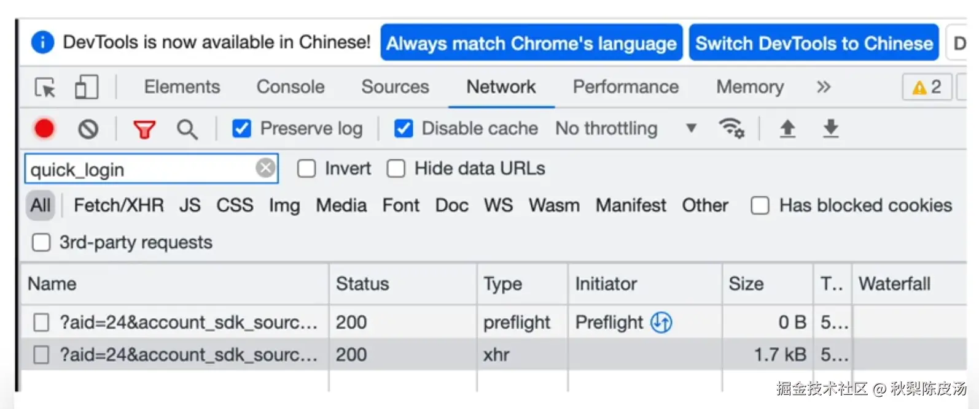Viewport: 979px width, 409px height.
Task: Expand more DevTools tabs chevron
Action: tap(824, 87)
